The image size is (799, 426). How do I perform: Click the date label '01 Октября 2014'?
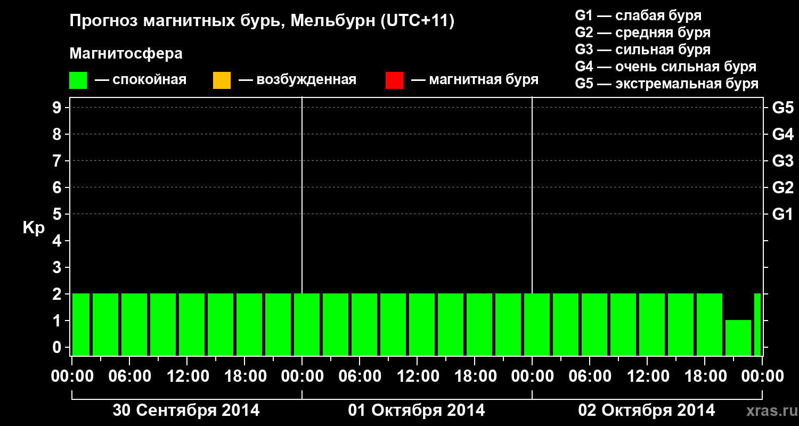pos(417,410)
